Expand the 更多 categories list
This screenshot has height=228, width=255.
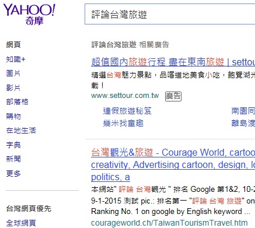[x=13, y=173]
